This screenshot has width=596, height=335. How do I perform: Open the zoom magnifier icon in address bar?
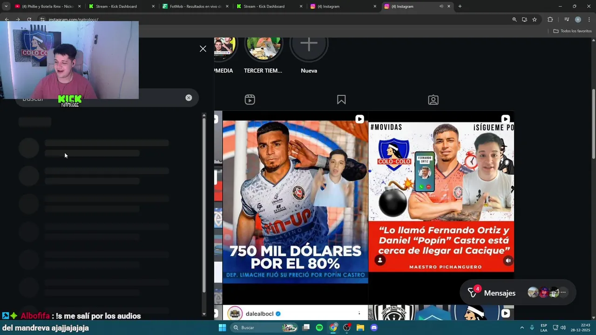coord(514,20)
